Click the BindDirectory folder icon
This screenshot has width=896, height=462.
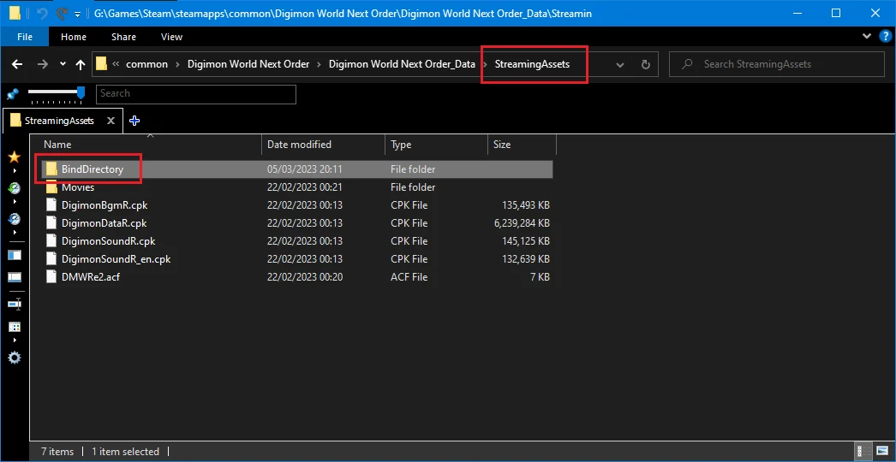point(51,169)
